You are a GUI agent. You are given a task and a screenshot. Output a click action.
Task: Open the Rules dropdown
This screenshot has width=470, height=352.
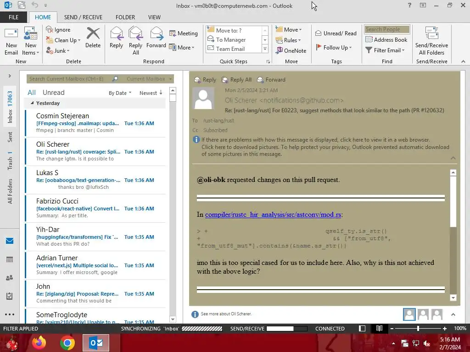coord(288,40)
